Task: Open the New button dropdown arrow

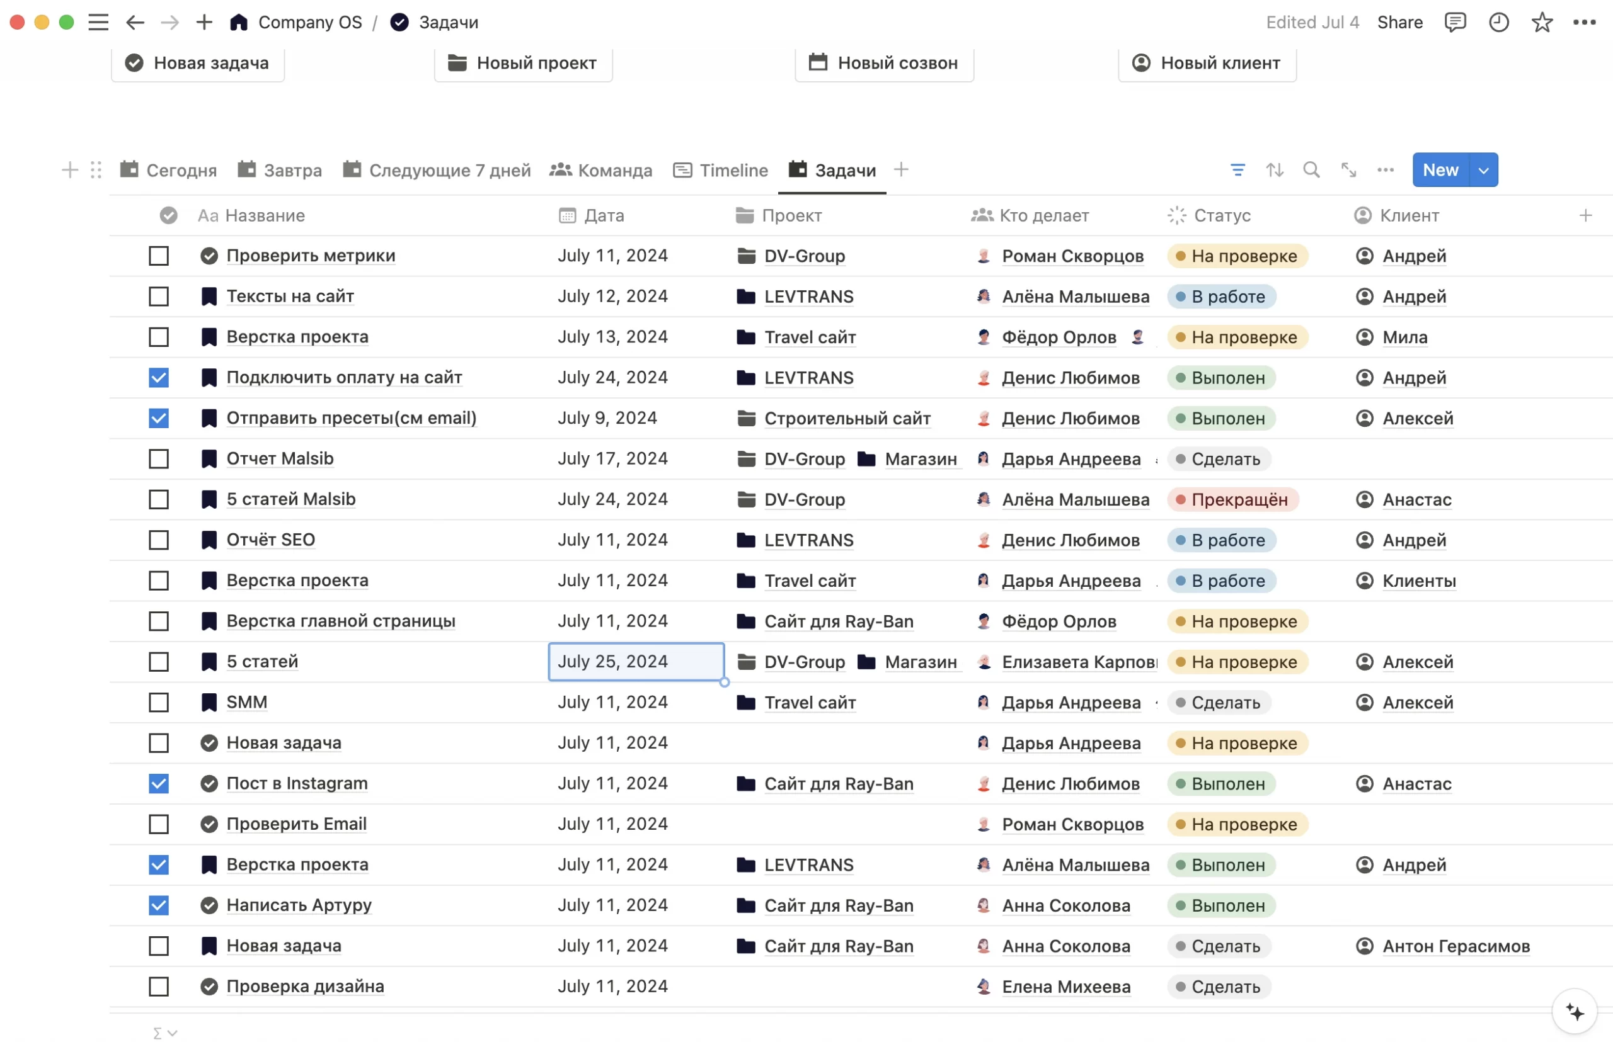Action: 1483,170
